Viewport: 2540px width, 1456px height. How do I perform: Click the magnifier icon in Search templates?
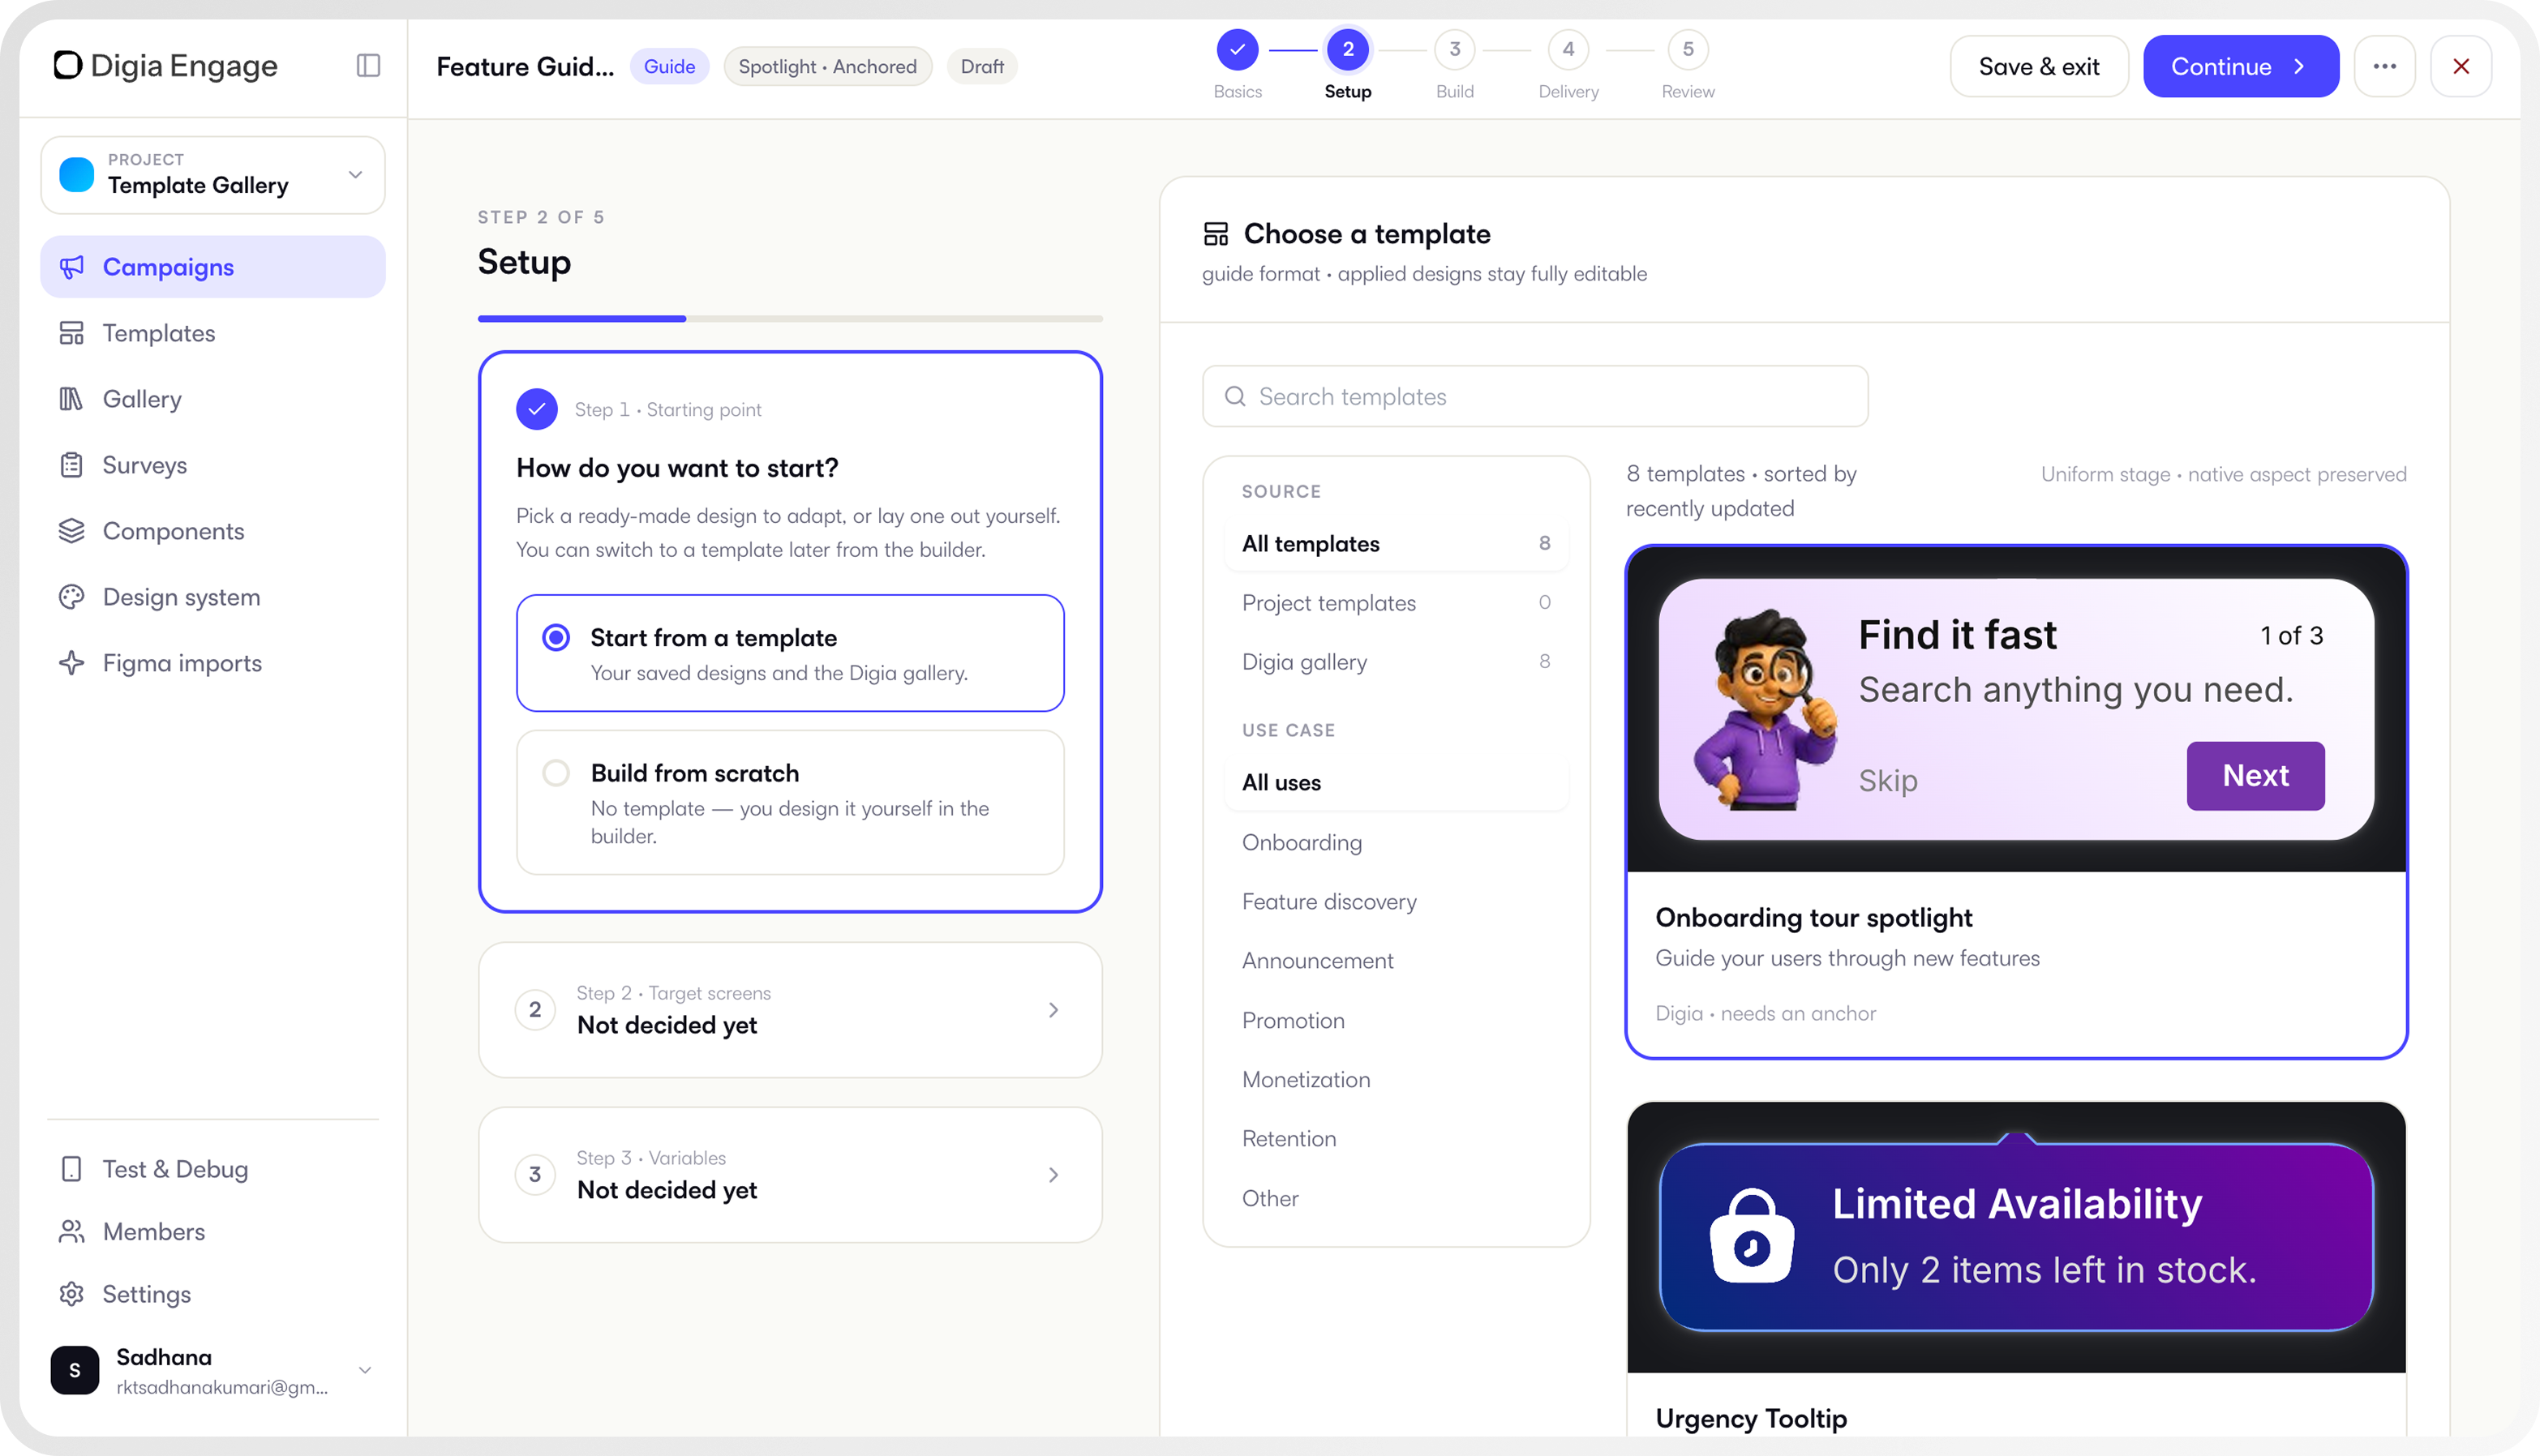1235,397
